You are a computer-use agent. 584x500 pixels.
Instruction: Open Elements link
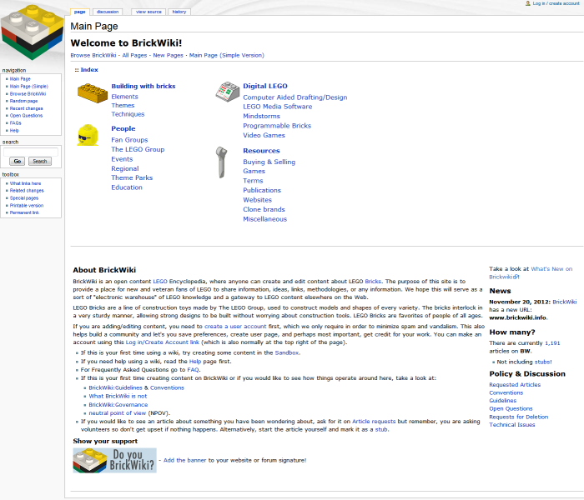124,97
